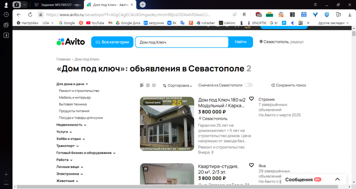The width and height of the screenshot is (356, 189).
Task: Open the Gmail bookmark icon
Action: pyautogui.click(x=110, y=23)
